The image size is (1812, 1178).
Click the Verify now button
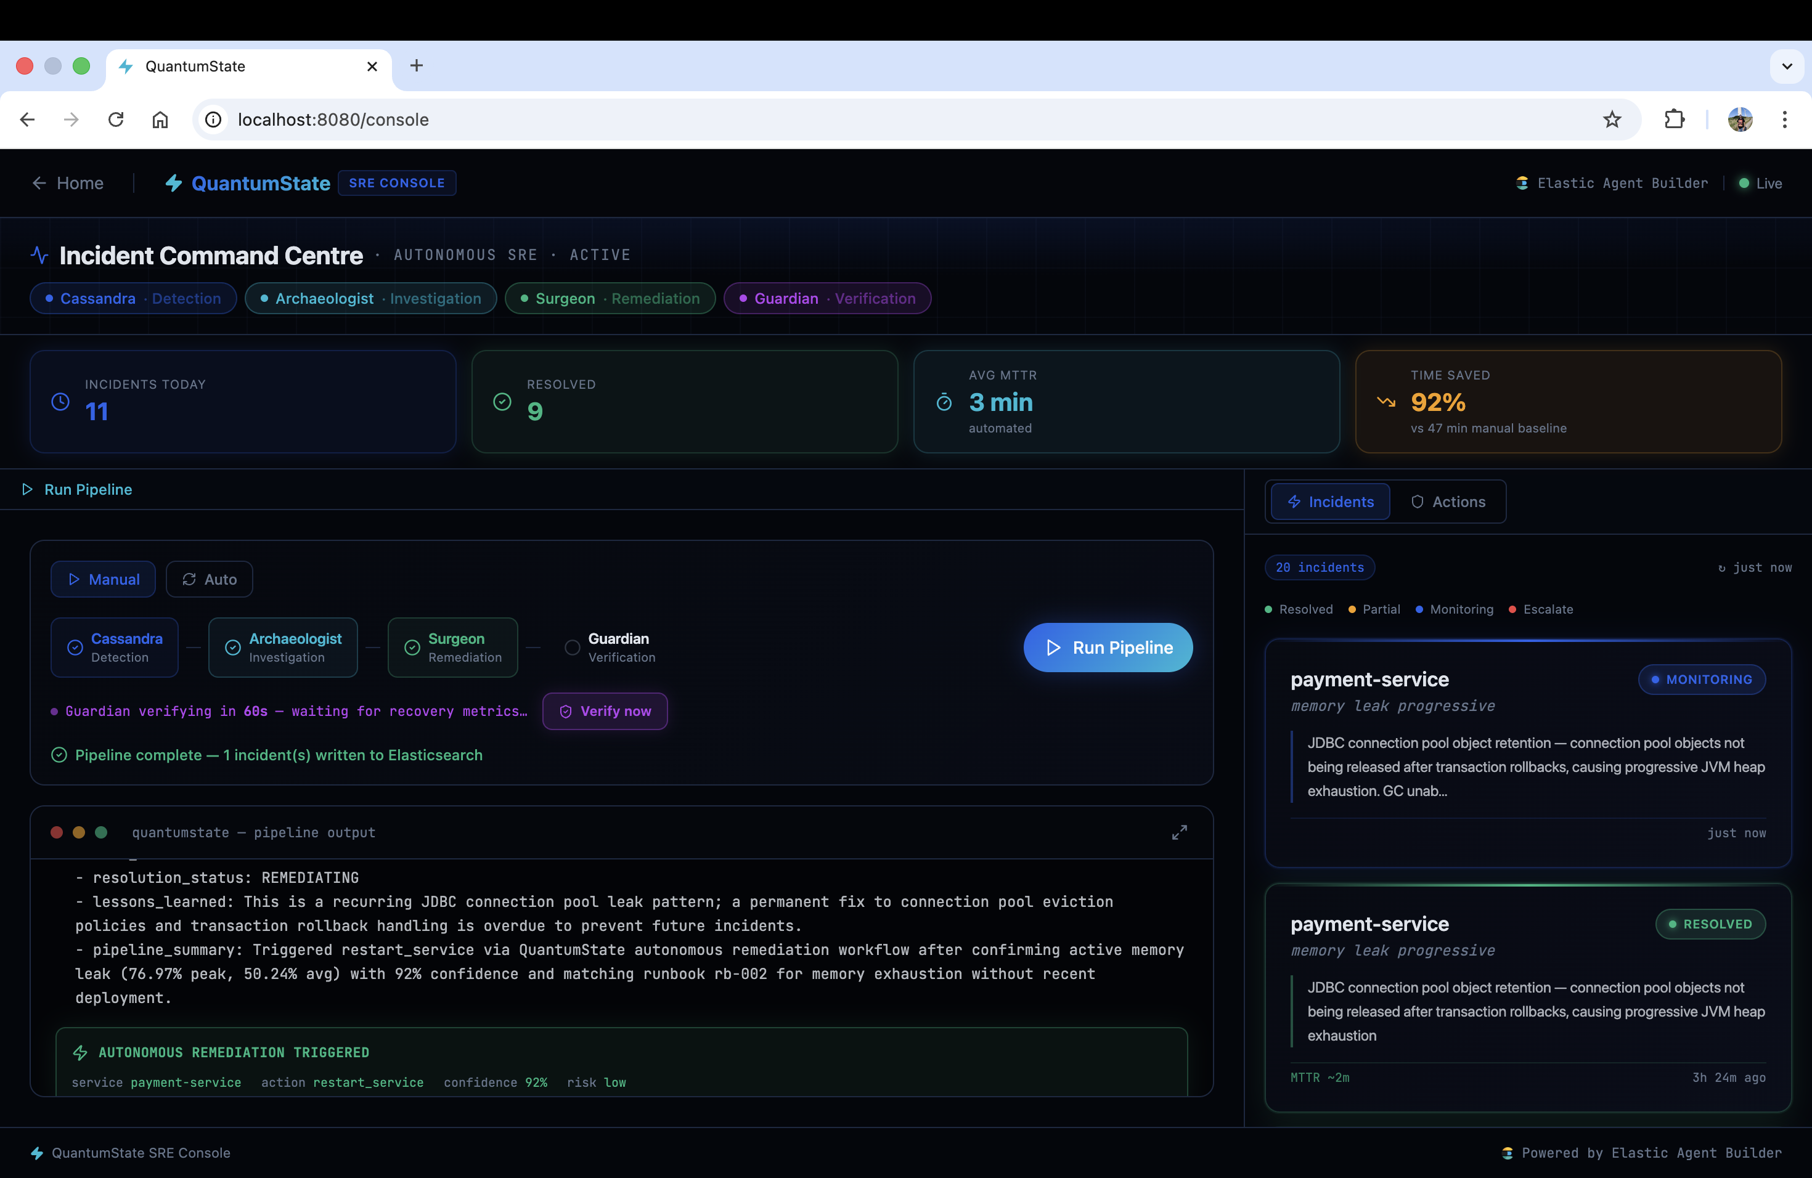(605, 711)
